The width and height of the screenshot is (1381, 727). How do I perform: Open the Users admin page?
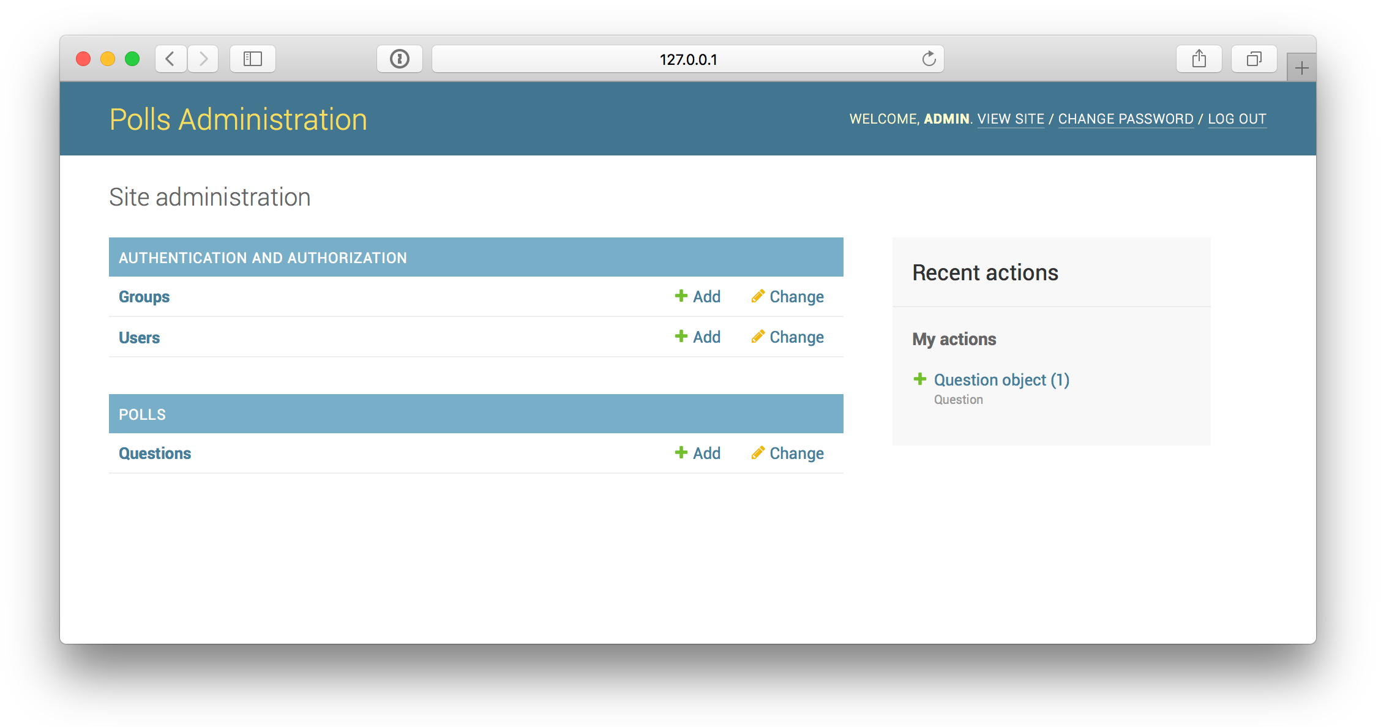click(139, 337)
